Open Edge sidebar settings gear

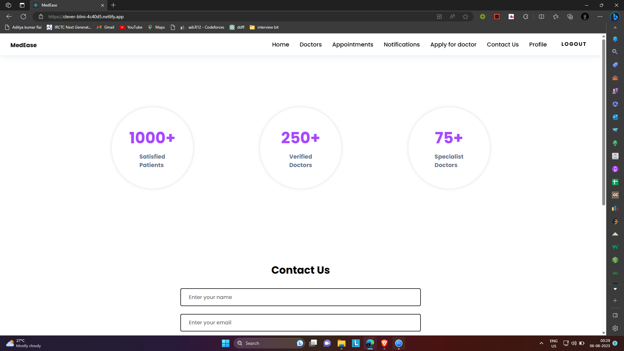point(615,328)
